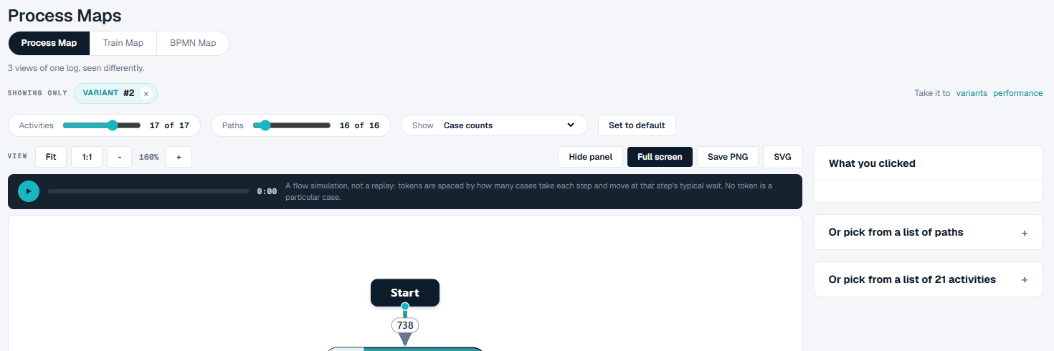The width and height of the screenshot is (1054, 351).
Task: Open the Show Case counts dropdown
Action: 494,125
